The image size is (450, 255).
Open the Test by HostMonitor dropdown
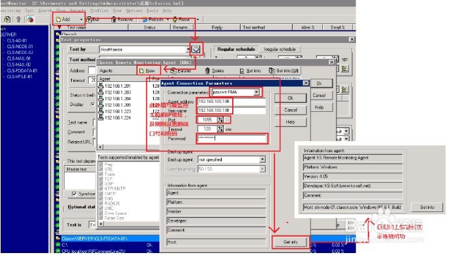(x=188, y=49)
